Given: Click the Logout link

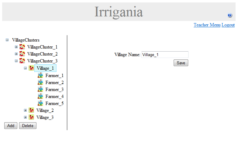Looking at the screenshot, I should click(228, 25).
